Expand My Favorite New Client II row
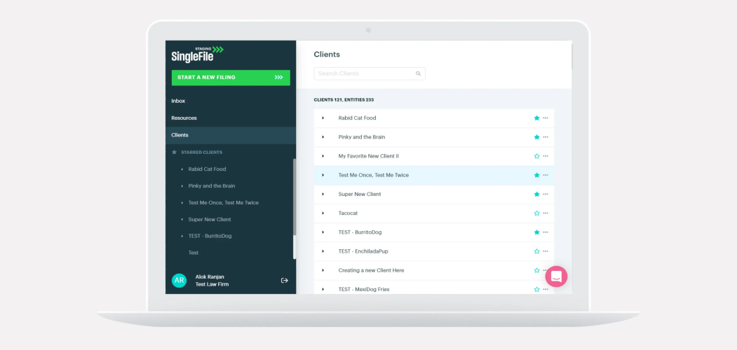737x350 pixels. click(x=323, y=156)
